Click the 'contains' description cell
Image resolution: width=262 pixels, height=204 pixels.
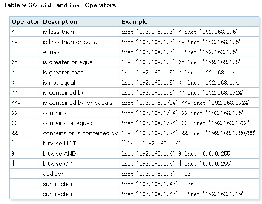click(x=54, y=113)
